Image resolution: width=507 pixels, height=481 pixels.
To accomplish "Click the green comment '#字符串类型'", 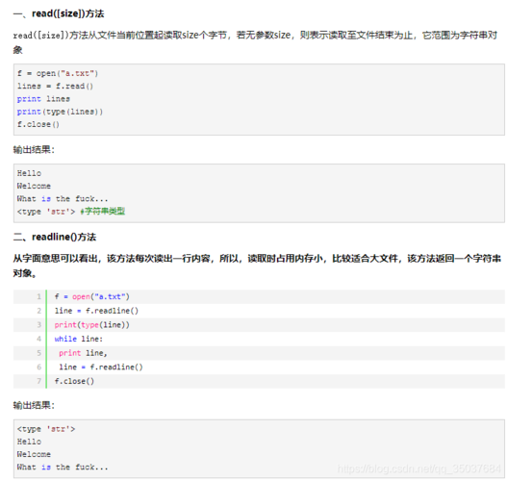I will coord(103,212).
